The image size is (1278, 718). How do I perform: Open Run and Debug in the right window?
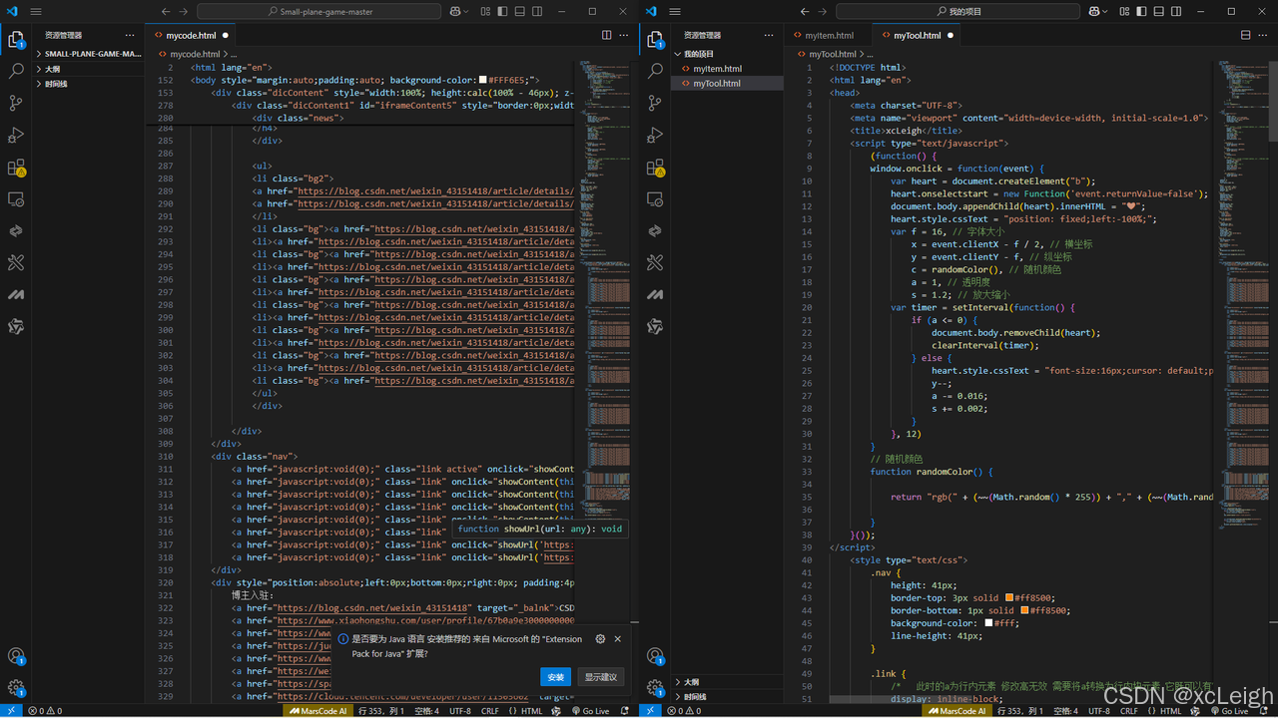point(655,136)
